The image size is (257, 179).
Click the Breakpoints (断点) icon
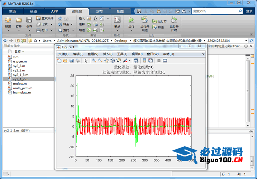(117, 20)
